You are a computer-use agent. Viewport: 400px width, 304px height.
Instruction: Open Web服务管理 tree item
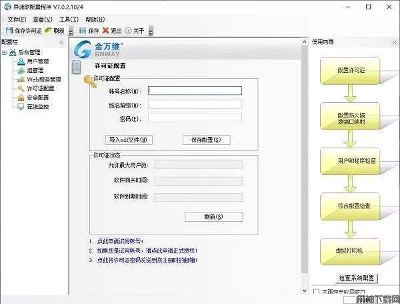coord(44,80)
